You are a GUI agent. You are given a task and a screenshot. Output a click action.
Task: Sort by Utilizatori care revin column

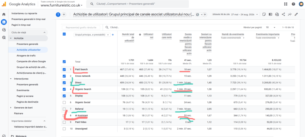[x=167, y=36]
